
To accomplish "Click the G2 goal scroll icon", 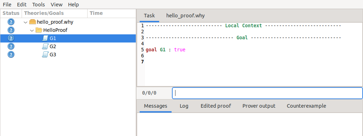I will click(45, 46).
